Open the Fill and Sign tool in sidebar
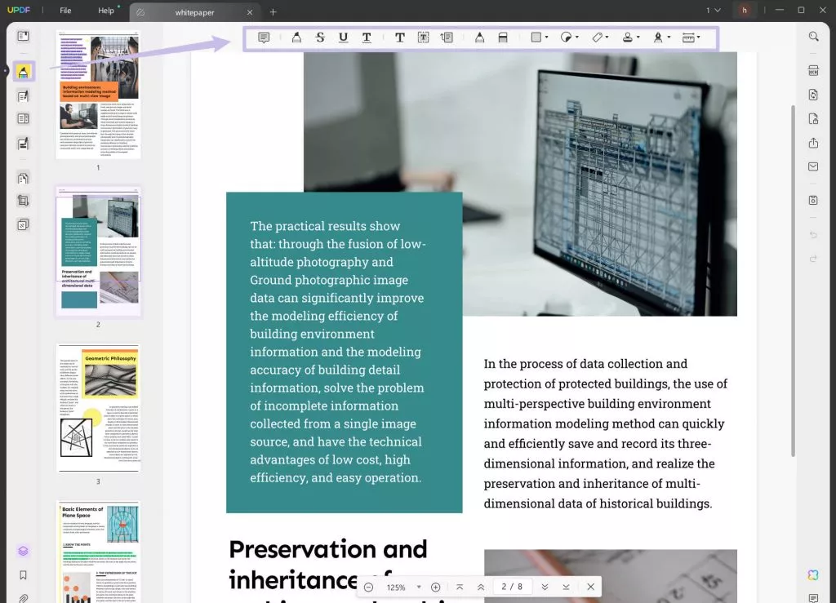The height and width of the screenshot is (603, 836). click(23, 144)
